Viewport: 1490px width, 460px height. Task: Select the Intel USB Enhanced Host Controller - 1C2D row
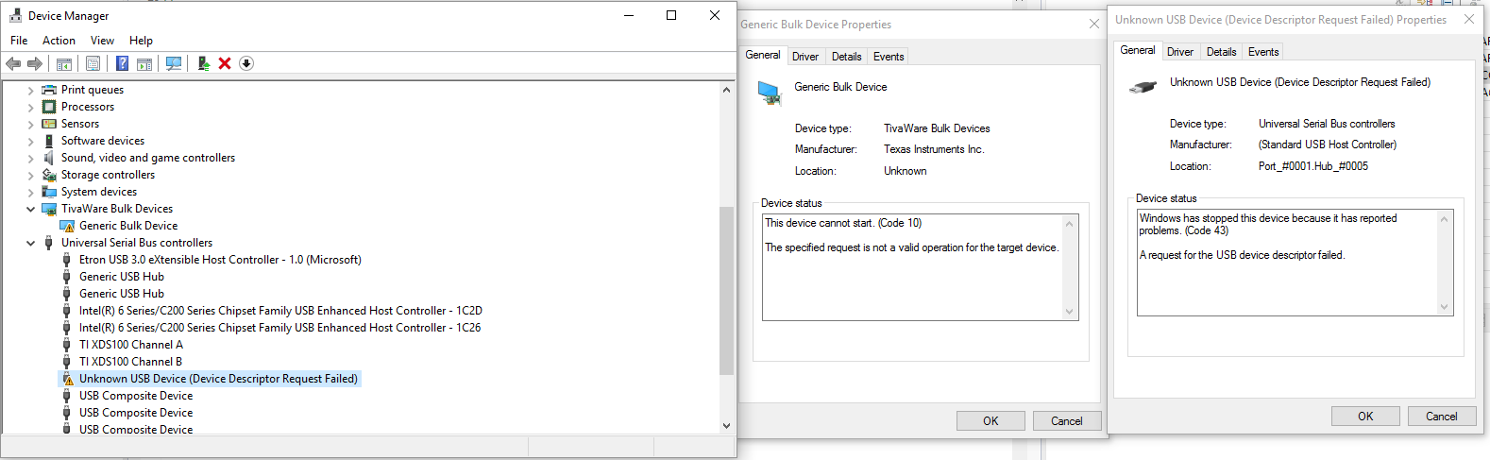280,311
